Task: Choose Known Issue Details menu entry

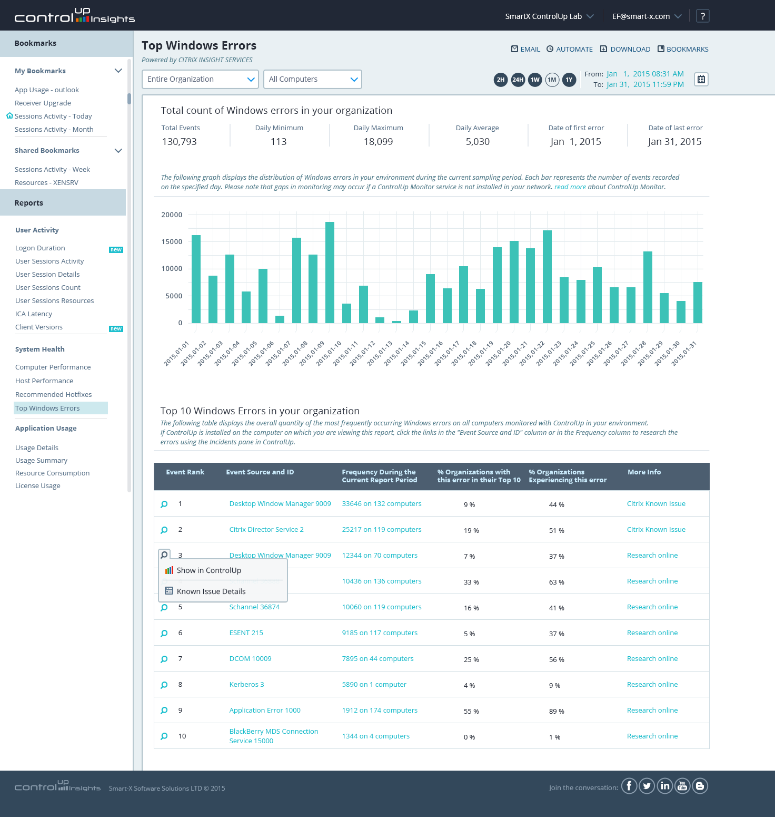Action: 223,591
